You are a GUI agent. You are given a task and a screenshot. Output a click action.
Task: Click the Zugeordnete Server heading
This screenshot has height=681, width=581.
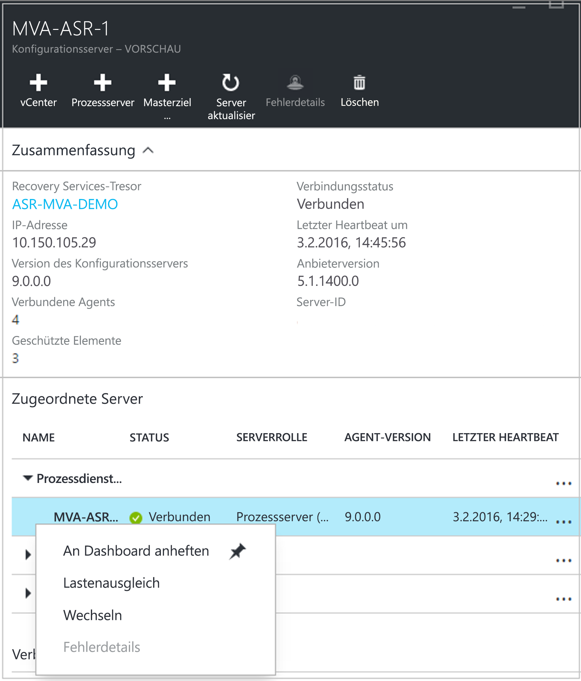click(77, 399)
